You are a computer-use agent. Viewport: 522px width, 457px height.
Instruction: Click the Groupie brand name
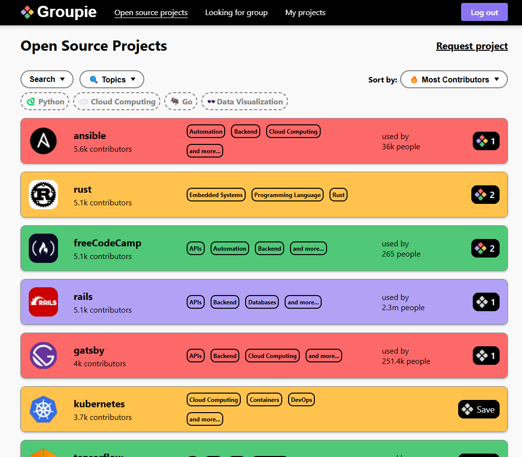(67, 12)
